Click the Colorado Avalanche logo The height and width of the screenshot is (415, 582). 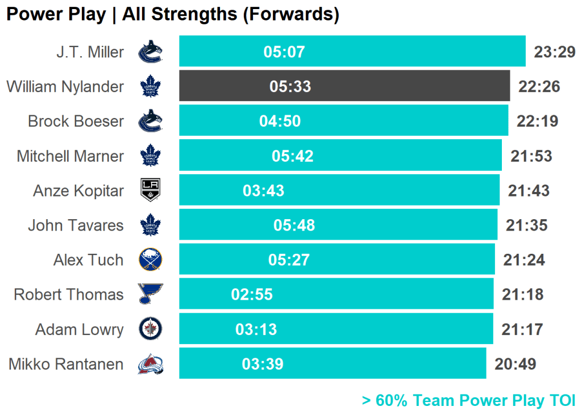151,364
